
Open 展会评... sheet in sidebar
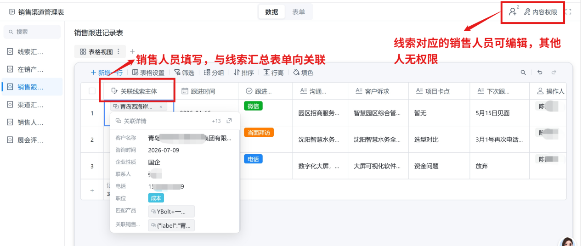coord(32,140)
